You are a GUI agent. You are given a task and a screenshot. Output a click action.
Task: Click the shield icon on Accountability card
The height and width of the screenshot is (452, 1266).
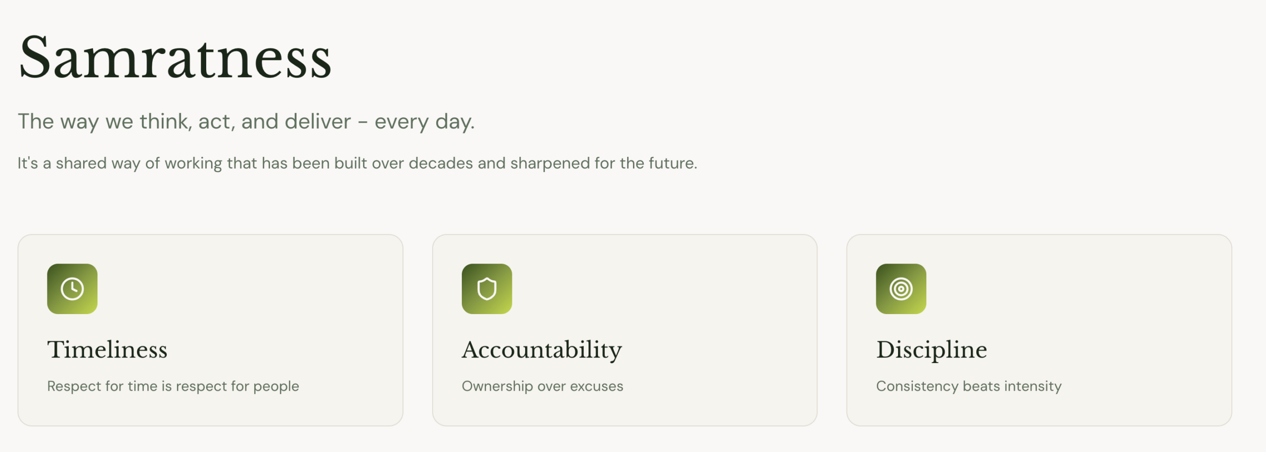487,289
